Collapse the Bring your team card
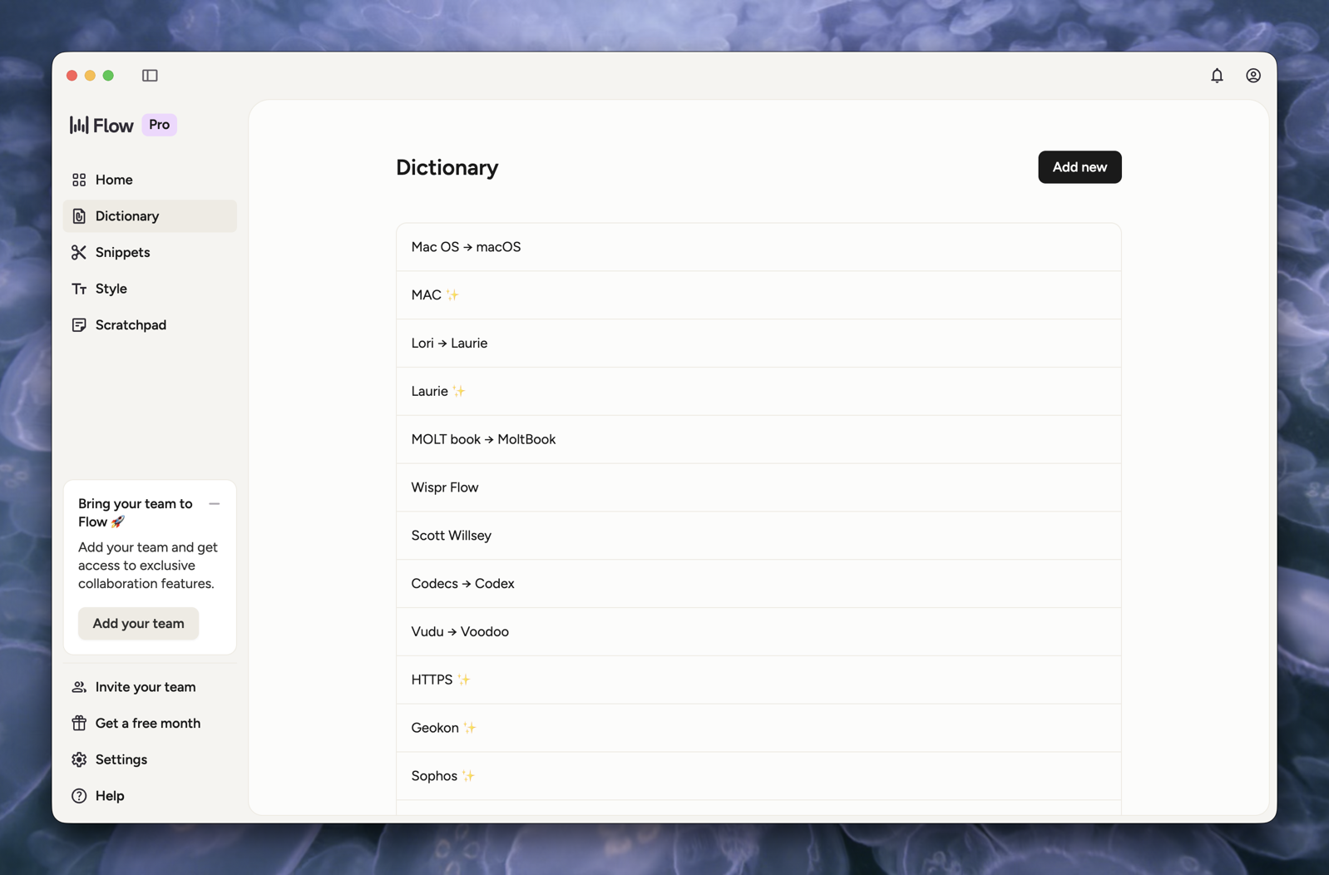 215,504
